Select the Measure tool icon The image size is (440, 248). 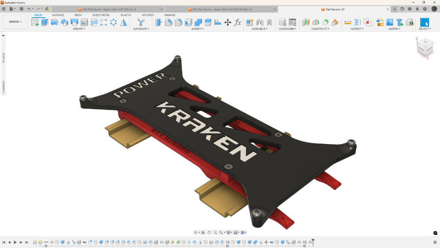(348, 22)
